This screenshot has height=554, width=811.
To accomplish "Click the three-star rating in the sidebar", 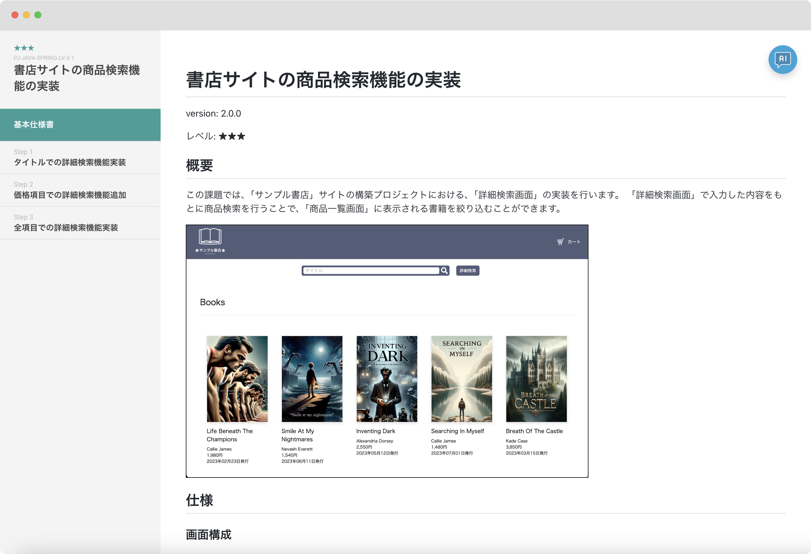I will 24,48.
